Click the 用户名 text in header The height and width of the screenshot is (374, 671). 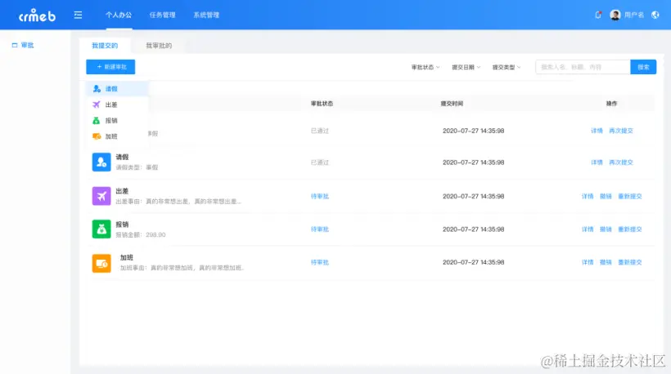634,15
